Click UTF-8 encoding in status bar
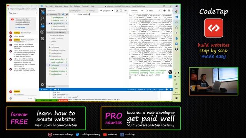The width and height of the screenshot is (246, 138). (x=149, y=89)
